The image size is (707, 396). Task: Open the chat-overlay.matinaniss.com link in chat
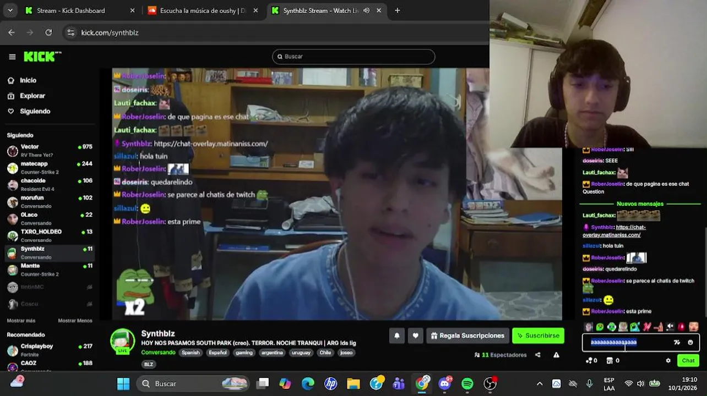614,231
